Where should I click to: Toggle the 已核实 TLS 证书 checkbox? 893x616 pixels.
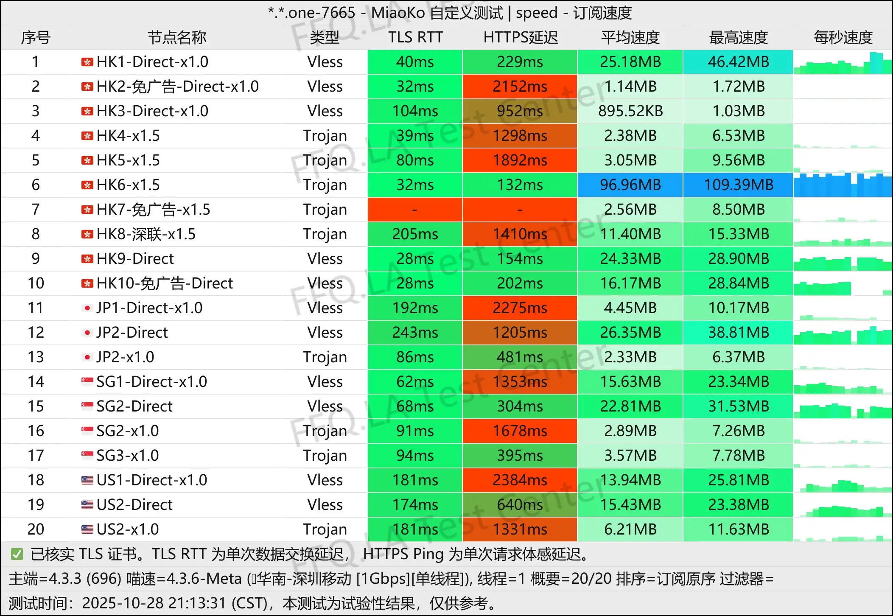click(16, 554)
